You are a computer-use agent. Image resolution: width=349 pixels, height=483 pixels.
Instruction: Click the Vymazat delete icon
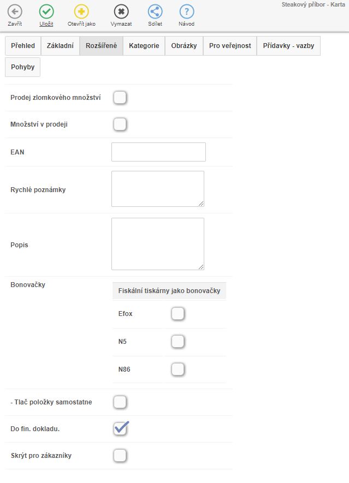click(x=121, y=11)
